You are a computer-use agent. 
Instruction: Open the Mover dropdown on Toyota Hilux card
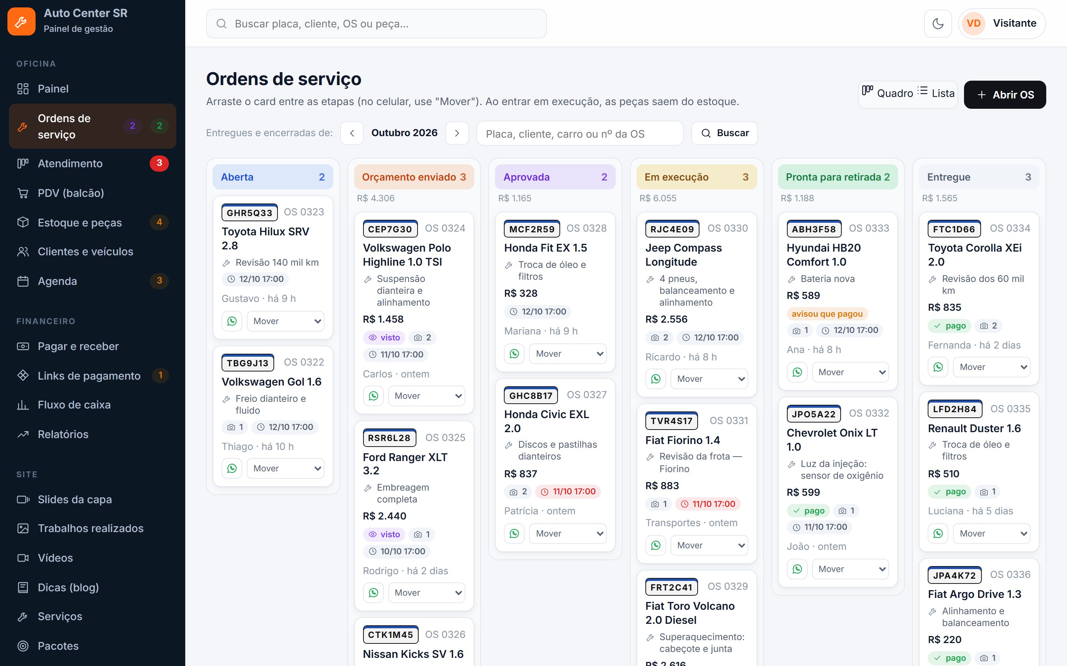coord(286,321)
